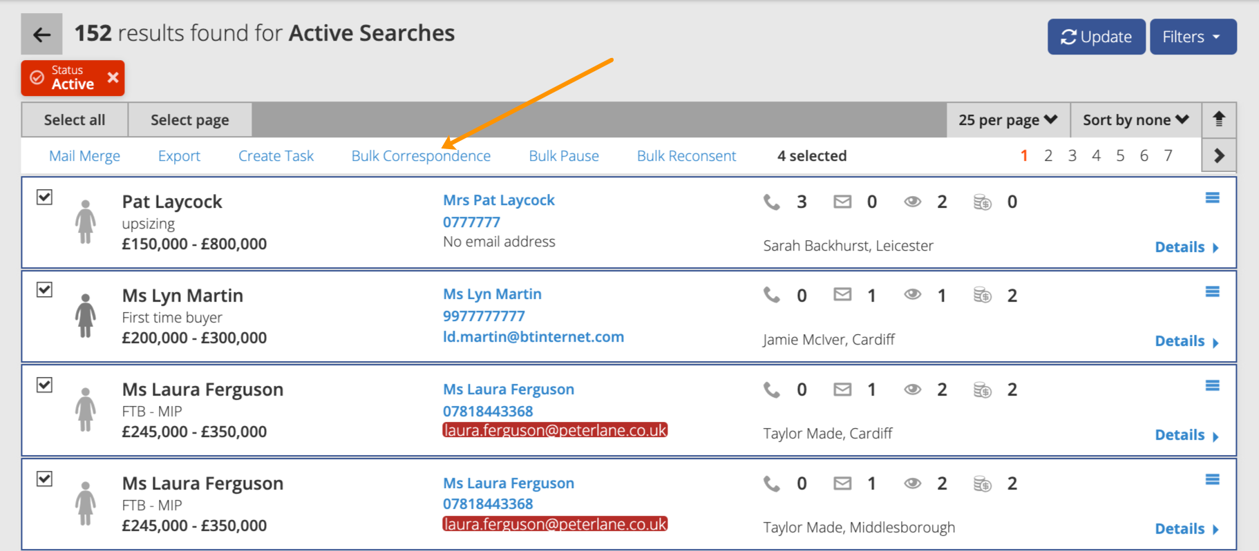Click Lyn Martin's envelope emails icon

[x=842, y=295]
